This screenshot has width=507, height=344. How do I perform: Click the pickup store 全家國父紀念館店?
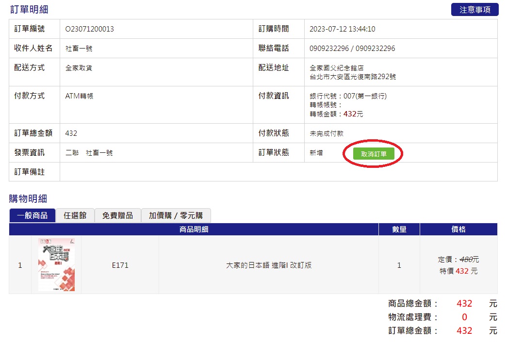(x=337, y=68)
